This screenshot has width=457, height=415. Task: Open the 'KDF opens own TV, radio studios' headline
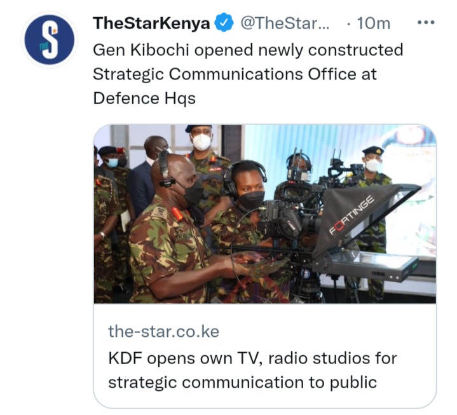coord(252,358)
